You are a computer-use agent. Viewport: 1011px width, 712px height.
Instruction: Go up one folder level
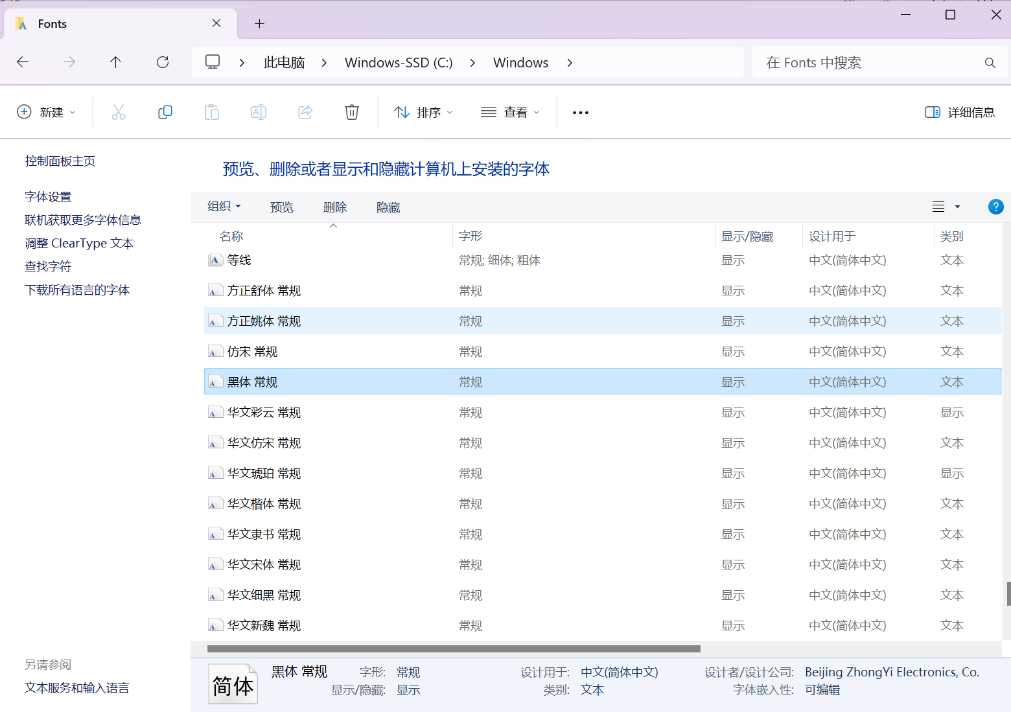[115, 62]
